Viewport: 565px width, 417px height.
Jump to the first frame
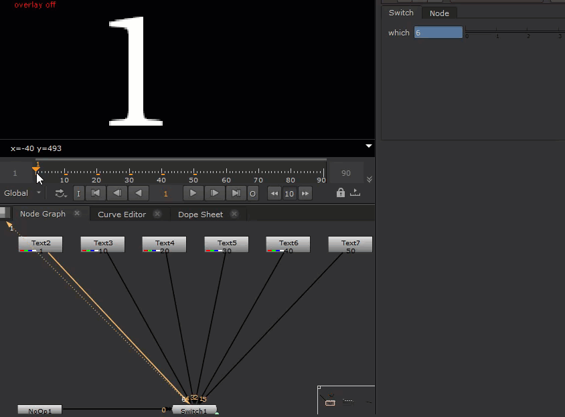tap(96, 193)
